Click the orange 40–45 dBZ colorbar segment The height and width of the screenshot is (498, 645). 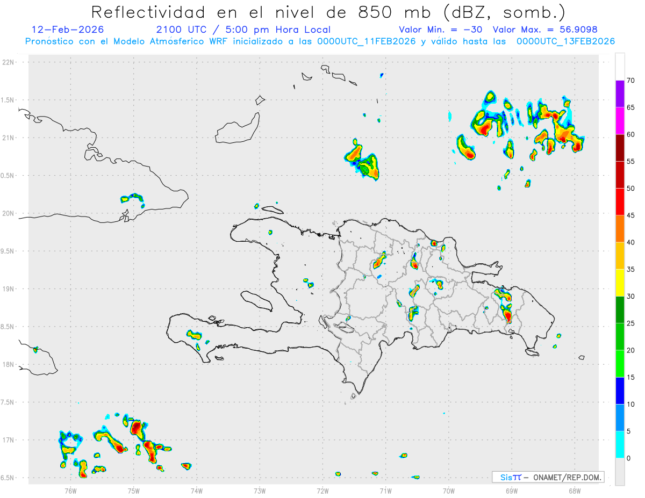[620, 229]
